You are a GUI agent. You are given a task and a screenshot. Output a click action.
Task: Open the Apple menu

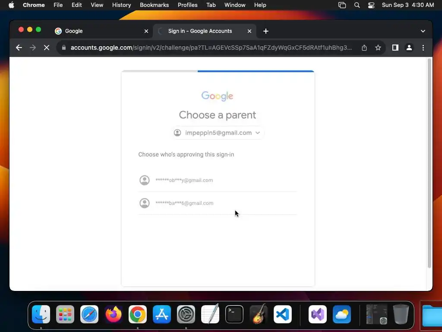click(x=11, y=5)
